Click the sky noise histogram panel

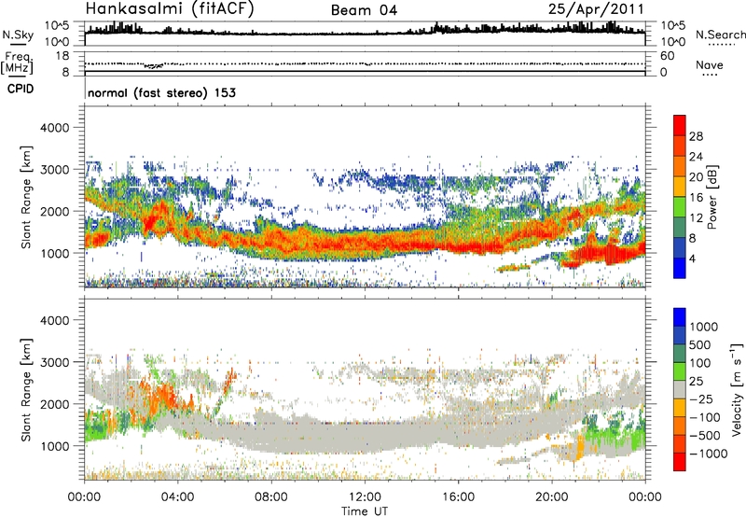365,34
